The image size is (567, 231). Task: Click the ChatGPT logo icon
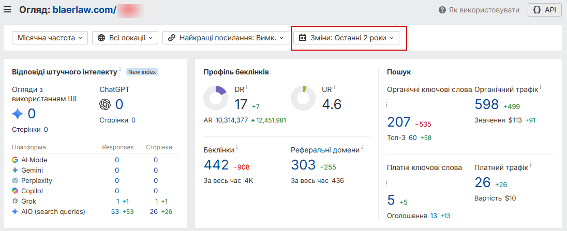click(x=105, y=105)
